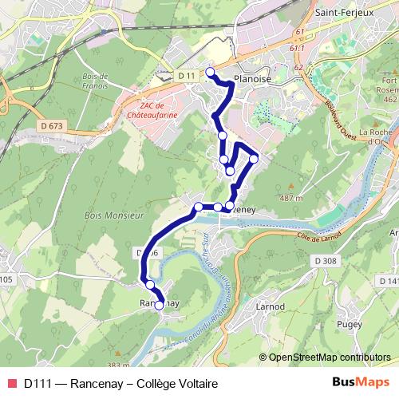This screenshot has height=399, width=399.
Task: Click the Saint-Ferjeux district label
Action: (x=344, y=13)
